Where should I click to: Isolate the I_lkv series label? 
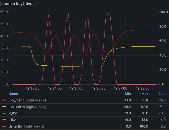[x=12, y=120]
